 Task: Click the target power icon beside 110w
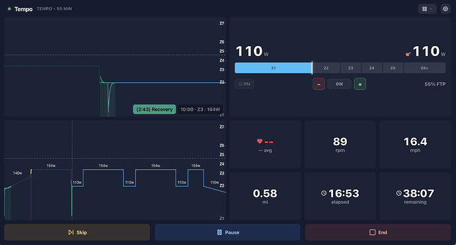(408, 54)
